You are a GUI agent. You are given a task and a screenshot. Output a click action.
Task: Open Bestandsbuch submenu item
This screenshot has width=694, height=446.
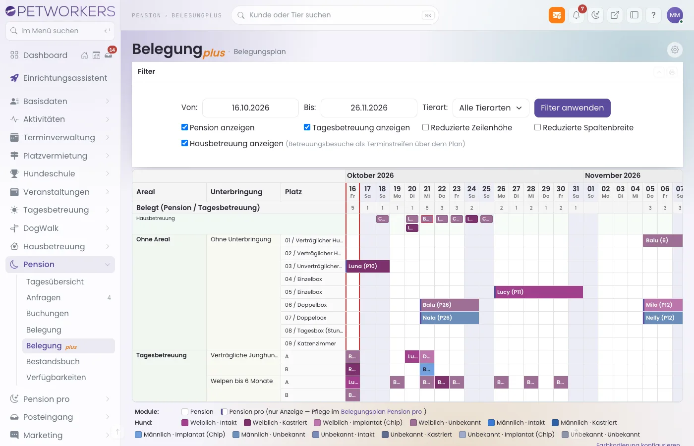pyautogui.click(x=68, y=361)
